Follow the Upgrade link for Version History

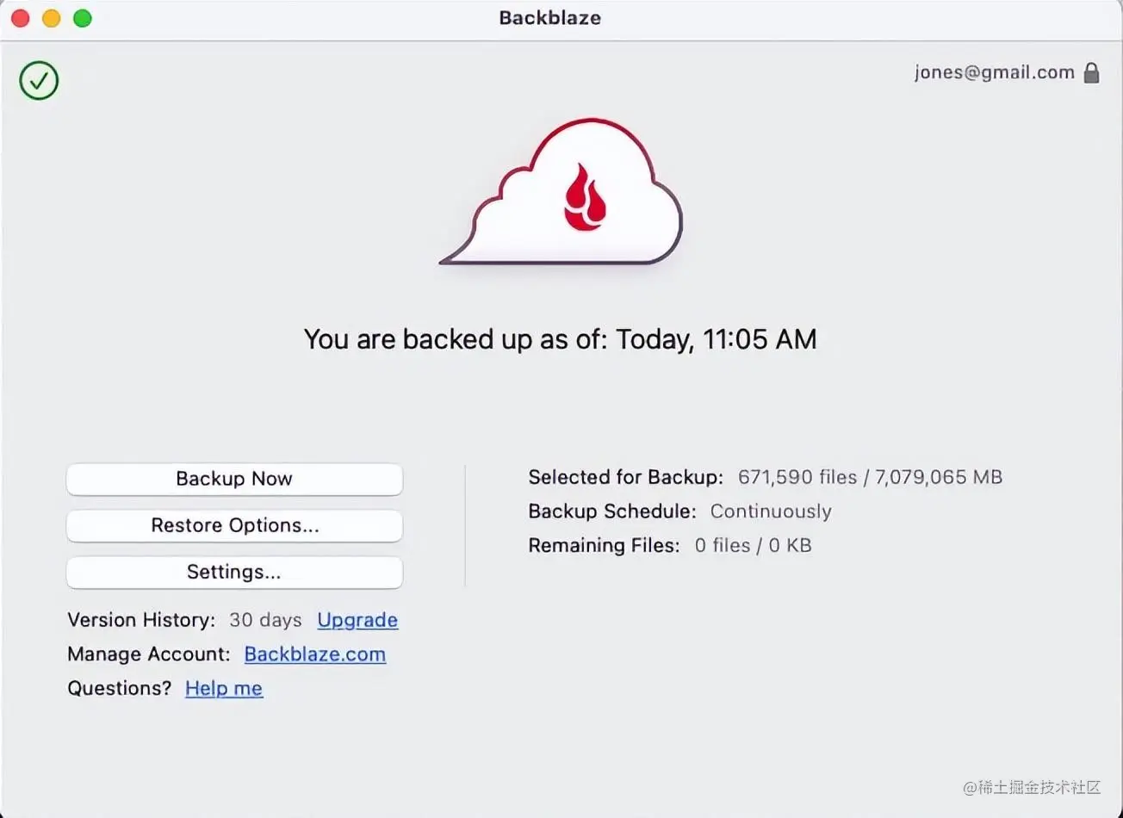click(x=357, y=620)
